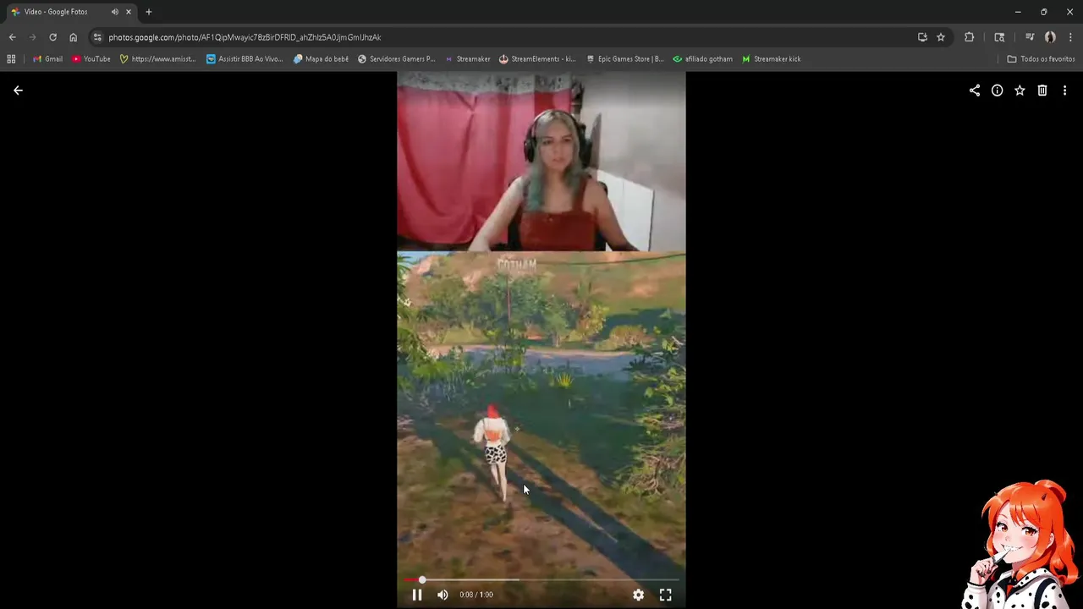
Task: Open a new browser tab
Action: [149, 12]
